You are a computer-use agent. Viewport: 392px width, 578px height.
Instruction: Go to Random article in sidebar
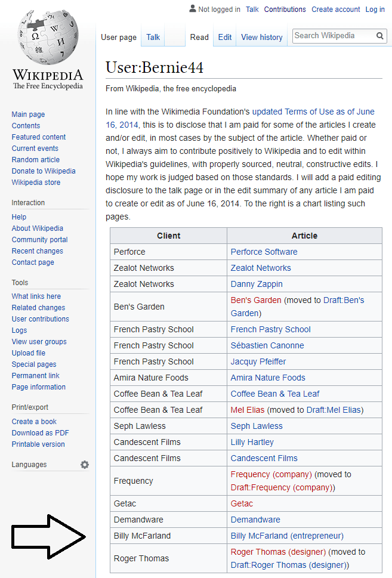[x=36, y=160]
